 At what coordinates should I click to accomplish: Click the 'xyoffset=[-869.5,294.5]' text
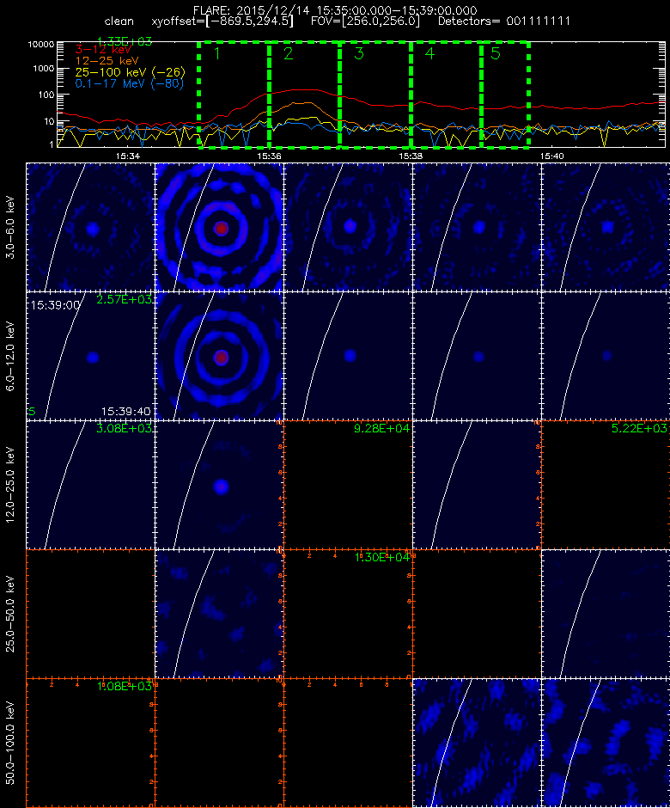[223, 21]
